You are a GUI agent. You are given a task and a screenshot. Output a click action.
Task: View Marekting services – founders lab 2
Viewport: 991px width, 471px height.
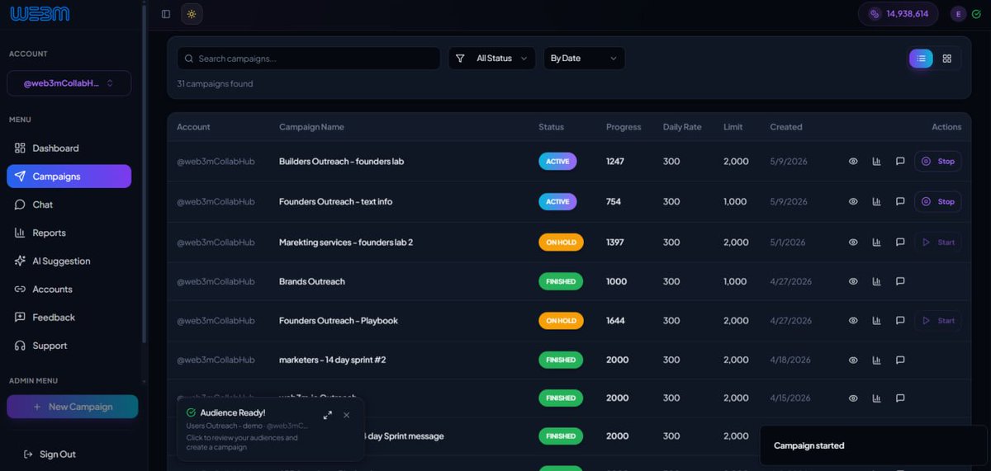(853, 243)
